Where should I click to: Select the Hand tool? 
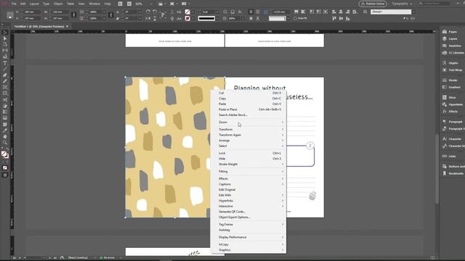tap(5, 136)
